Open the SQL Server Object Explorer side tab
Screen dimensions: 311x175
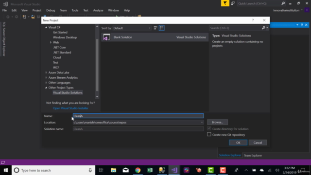(4, 39)
